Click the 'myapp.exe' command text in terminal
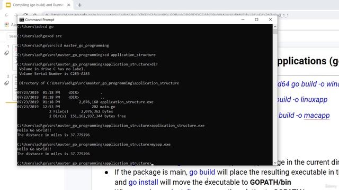Screen dimensions: 339x190 (x=161, y=144)
